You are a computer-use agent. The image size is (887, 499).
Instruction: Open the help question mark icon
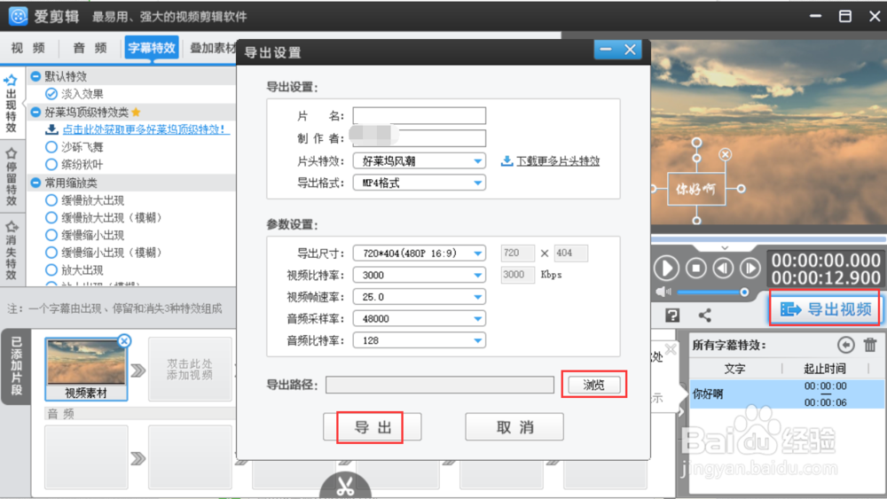pos(672,316)
